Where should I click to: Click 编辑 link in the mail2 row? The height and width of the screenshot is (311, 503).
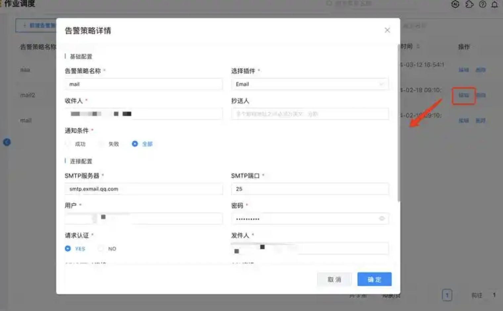pyautogui.click(x=464, y=95)
